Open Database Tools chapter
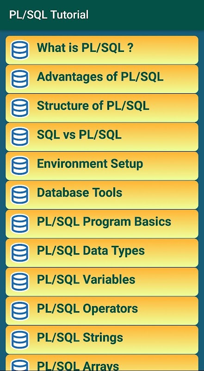 pos(102,195)
